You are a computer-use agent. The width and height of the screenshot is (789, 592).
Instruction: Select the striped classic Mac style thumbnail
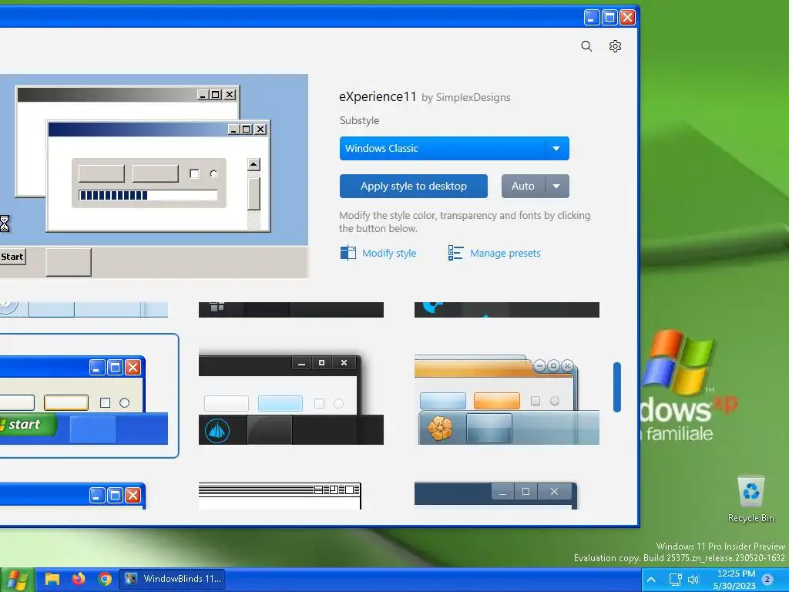pyautogui.click(x=280, y=496)
